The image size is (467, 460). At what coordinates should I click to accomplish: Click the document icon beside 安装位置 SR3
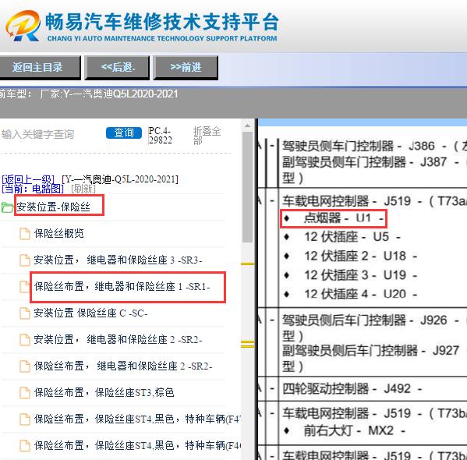click(25, 260)
